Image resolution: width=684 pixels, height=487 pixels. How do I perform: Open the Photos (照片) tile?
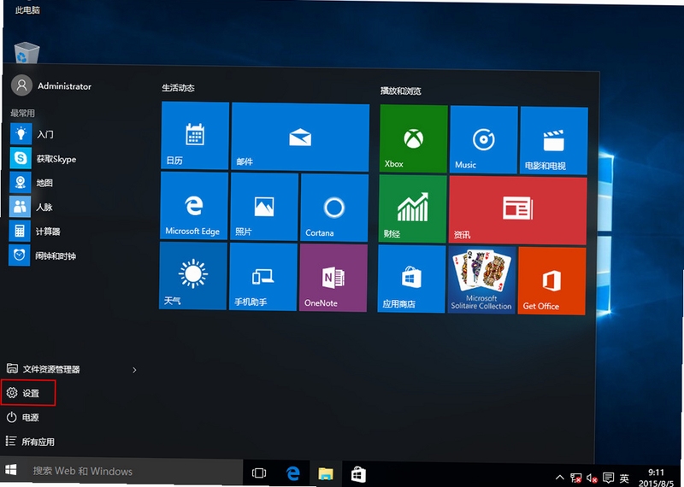[264, 207]
